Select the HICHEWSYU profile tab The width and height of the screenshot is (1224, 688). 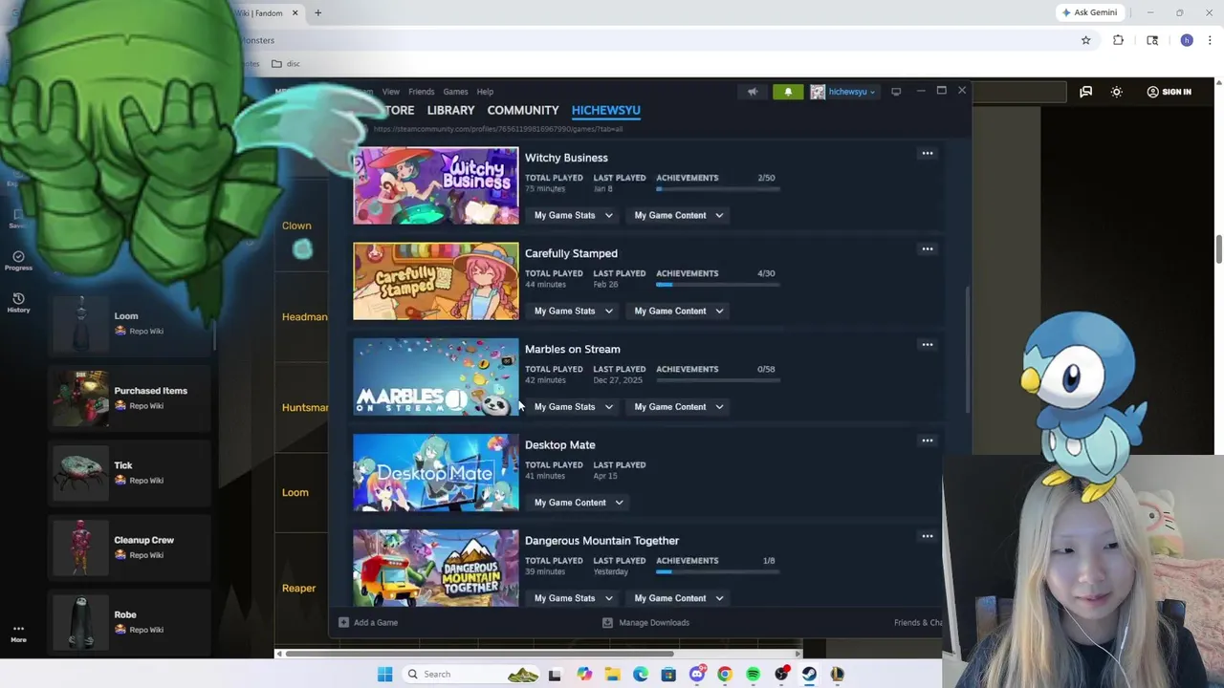coord(605,110)
